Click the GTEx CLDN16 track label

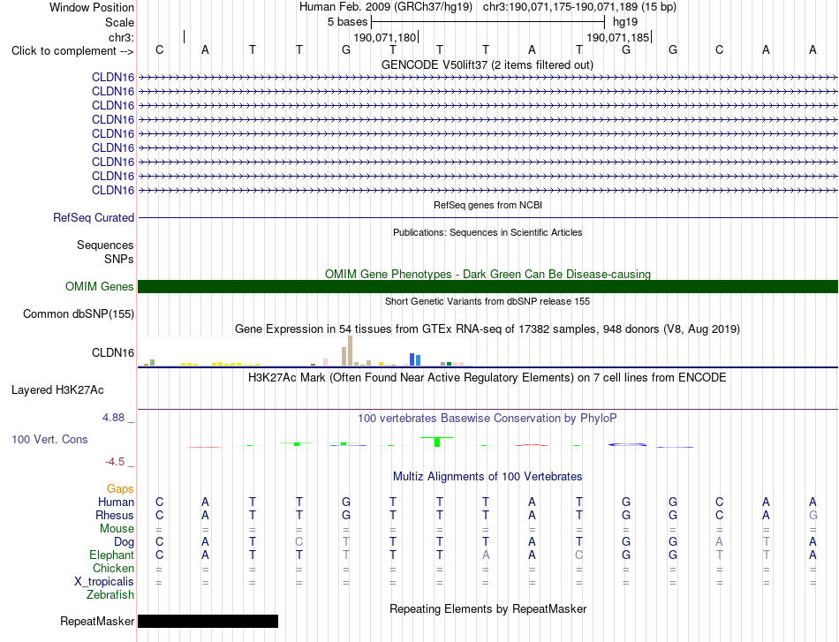113,352
